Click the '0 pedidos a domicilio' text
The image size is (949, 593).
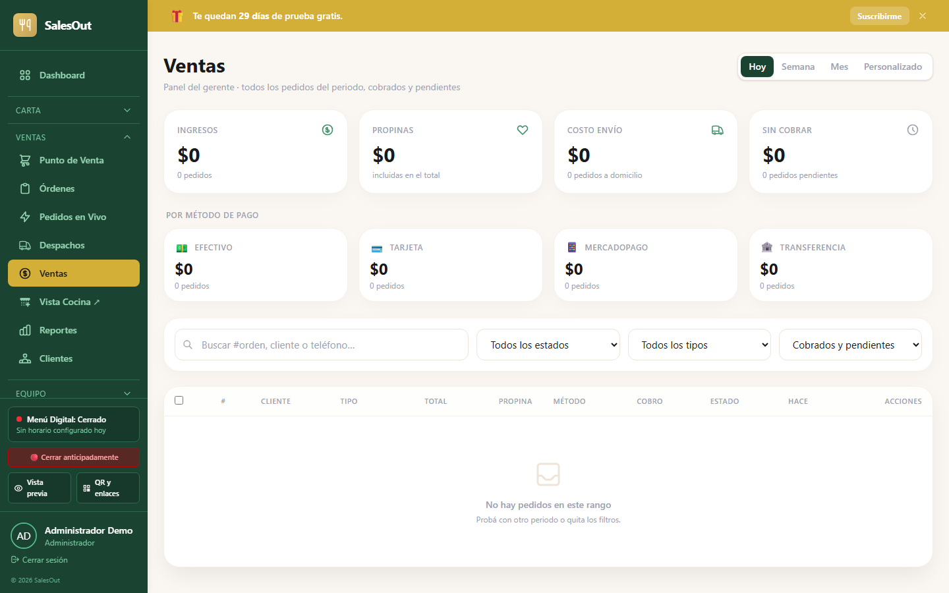(604, 175)
